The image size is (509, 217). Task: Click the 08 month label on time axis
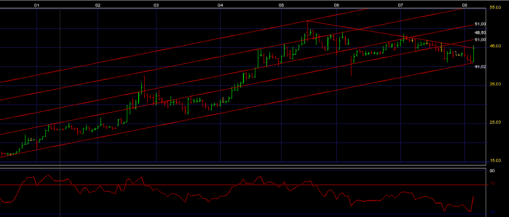465,5
